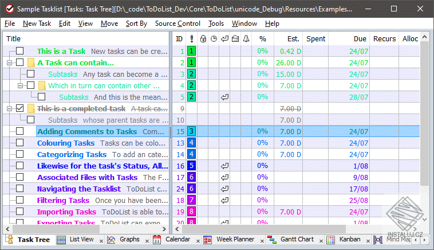The width and height of the screenshot is (434, 250).
Task: Click the columns pane horizontal scrollbar thumb
Action: click(x=264, y=229)
